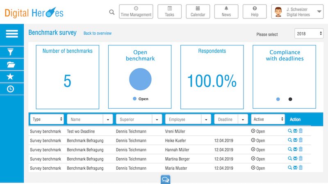
Task: Open the Tasks section
Action: tap(169, 12)
